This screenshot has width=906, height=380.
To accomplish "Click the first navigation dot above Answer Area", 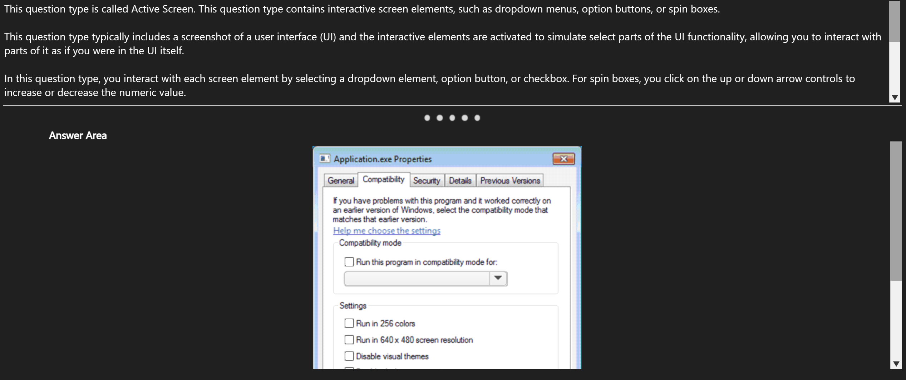I will coord(427,117).
